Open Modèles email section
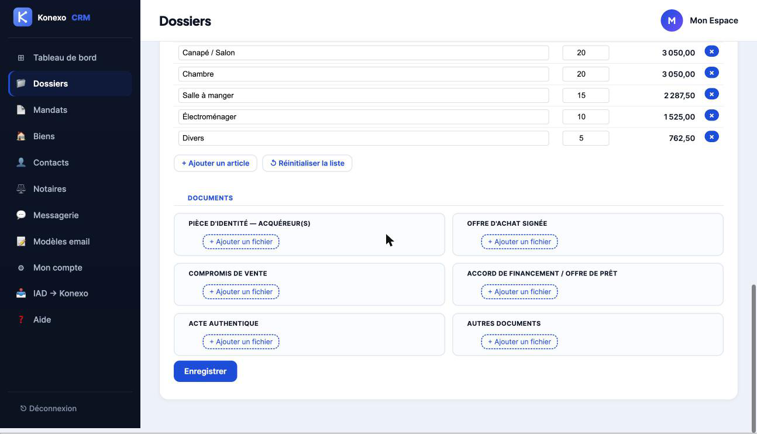The width and height of the screenshot is (757, 434). click(x=70, y=242)
